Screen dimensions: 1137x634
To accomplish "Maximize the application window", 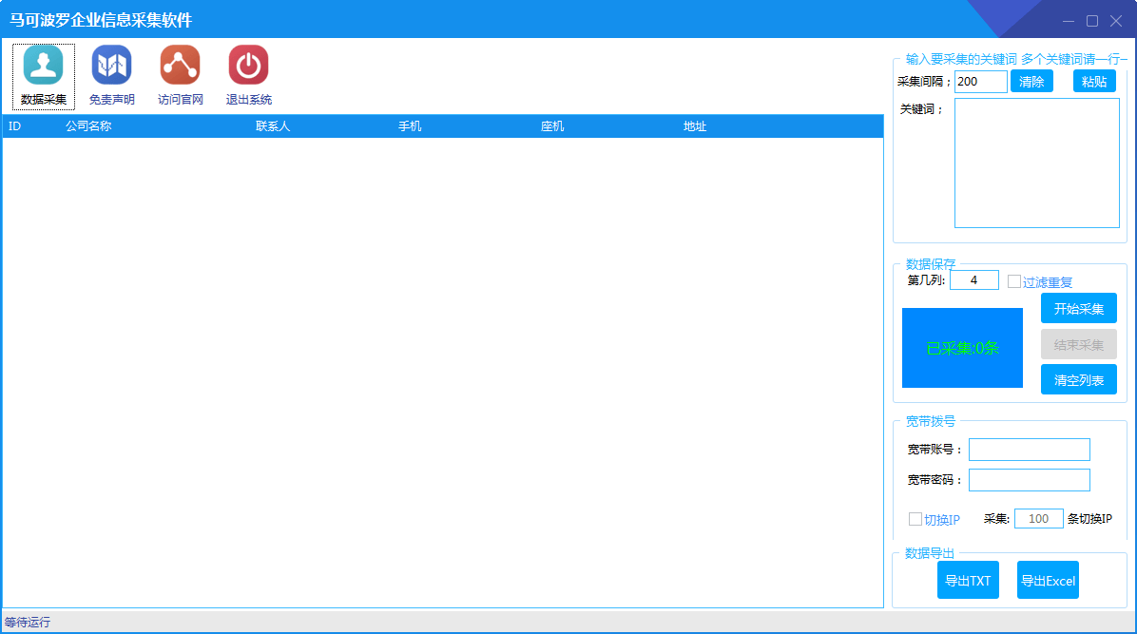I will tap(1092, 21).
